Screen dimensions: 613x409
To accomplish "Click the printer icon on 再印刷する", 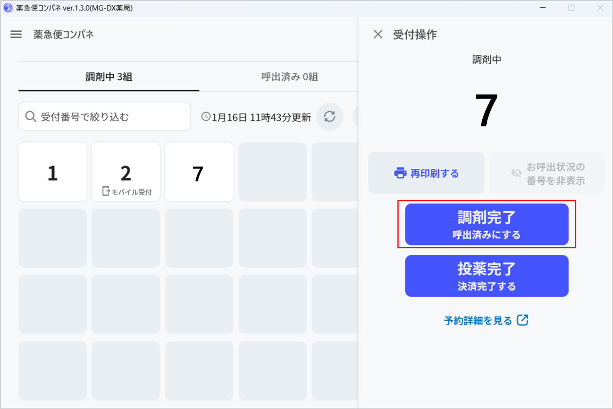I will [400, 173].
